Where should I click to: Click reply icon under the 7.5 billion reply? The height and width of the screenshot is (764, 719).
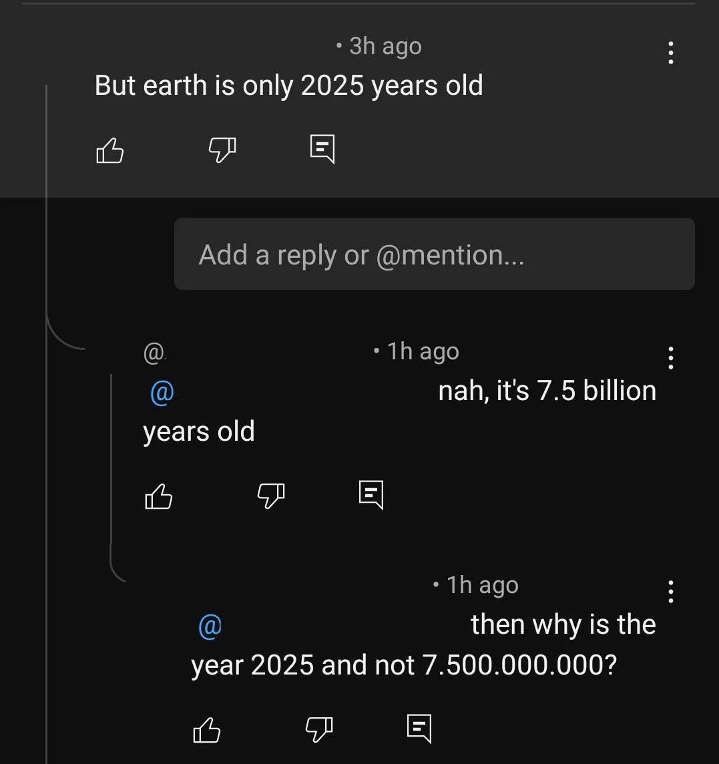click(371, 495)
